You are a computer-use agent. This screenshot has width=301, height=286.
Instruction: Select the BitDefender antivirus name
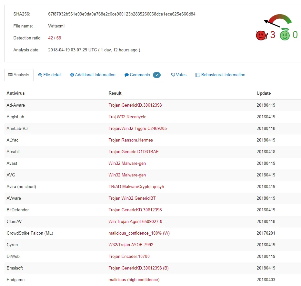[18, 210]
